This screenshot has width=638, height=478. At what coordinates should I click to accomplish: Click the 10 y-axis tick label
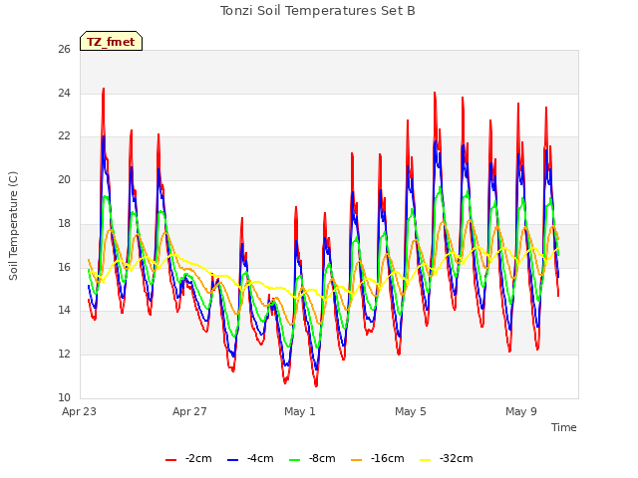pos(64,397)
